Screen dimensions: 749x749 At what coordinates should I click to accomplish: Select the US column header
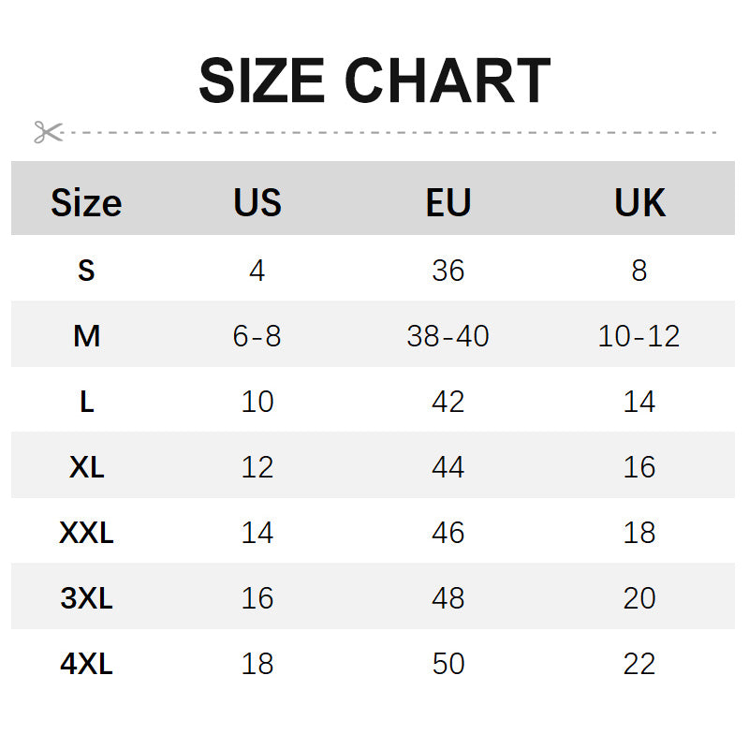point(257,202)
